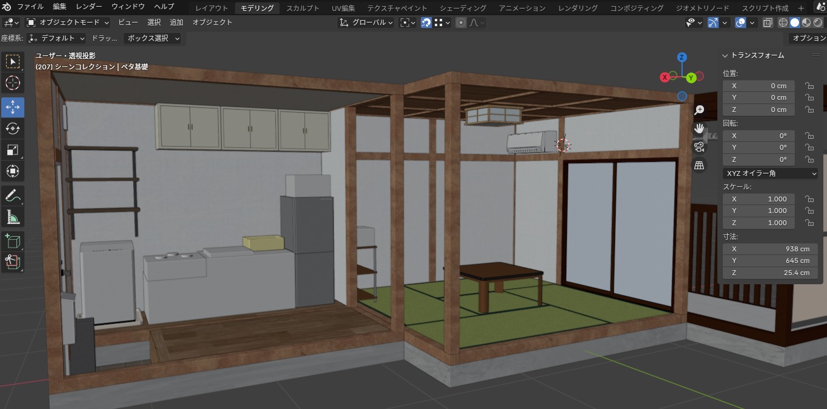Toggle the snap magnet button

click(x=427, y=23)
